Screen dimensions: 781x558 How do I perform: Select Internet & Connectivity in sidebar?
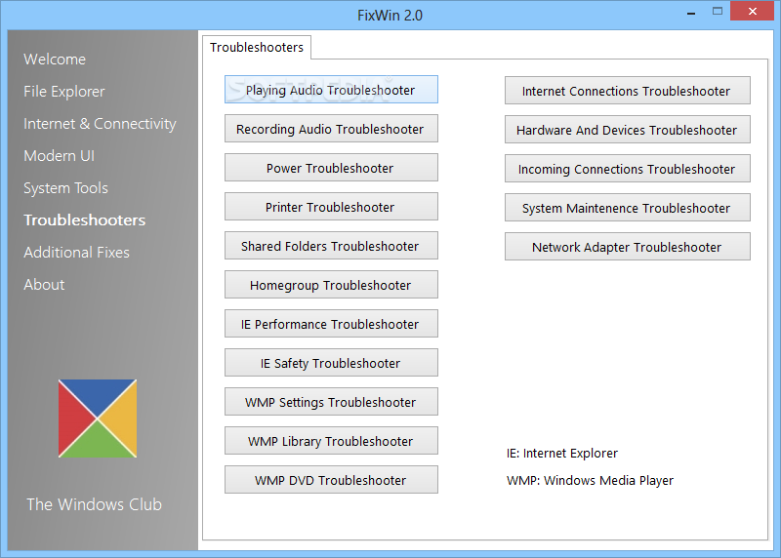pyautogui.click(x=101, y=124)
